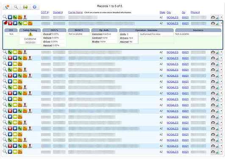The image size is (225, 159).
Task: Select the Safety Rating panel header
Action: point(30,30)
